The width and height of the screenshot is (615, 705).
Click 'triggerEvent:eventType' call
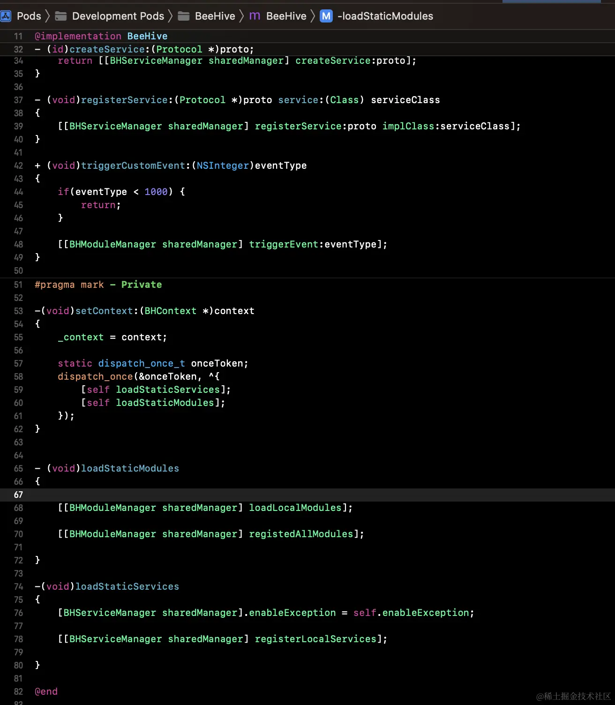coord(315,244)
